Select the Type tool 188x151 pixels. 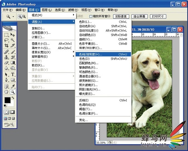pyautogui.click(x=13, y=74)
